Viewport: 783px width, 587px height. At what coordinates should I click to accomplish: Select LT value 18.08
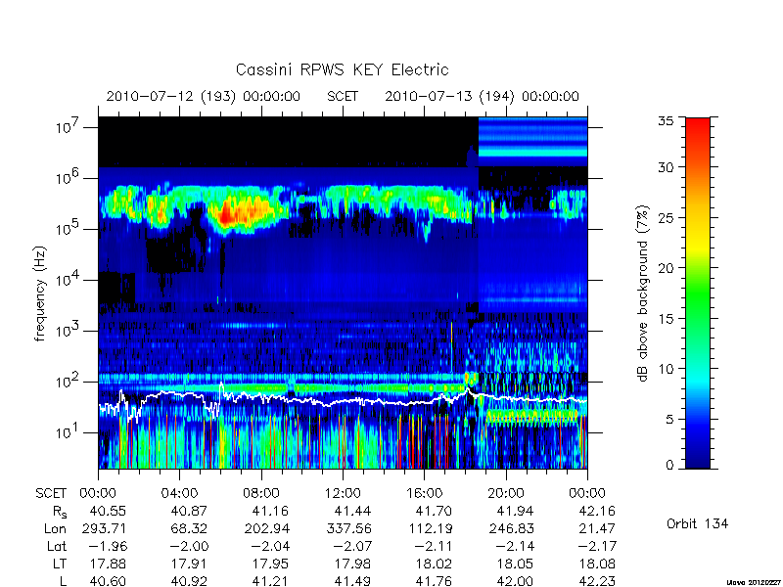(x=597, y=564)
